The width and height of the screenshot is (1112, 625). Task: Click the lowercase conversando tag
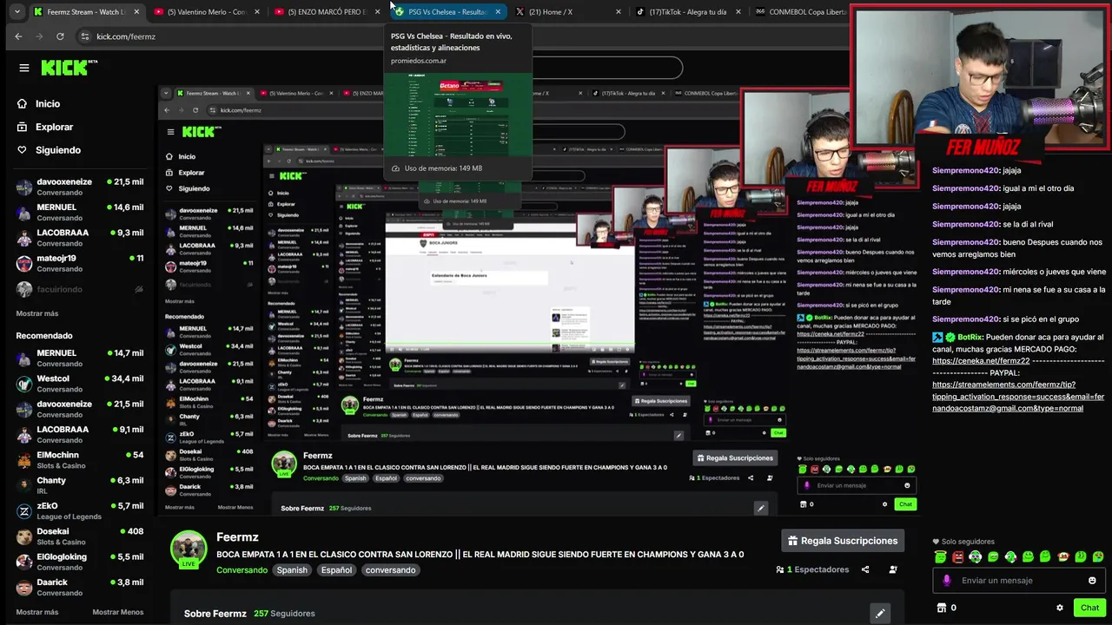[x=390, y=570]
